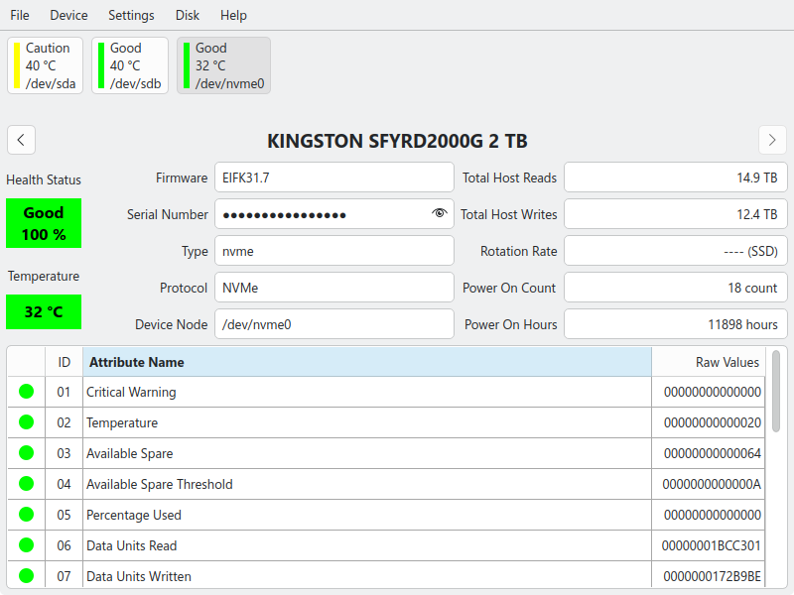Go to next drive with right chevron
Image resolution: width=794 pixels, height=595 pixels.
(x=772, y=140)
